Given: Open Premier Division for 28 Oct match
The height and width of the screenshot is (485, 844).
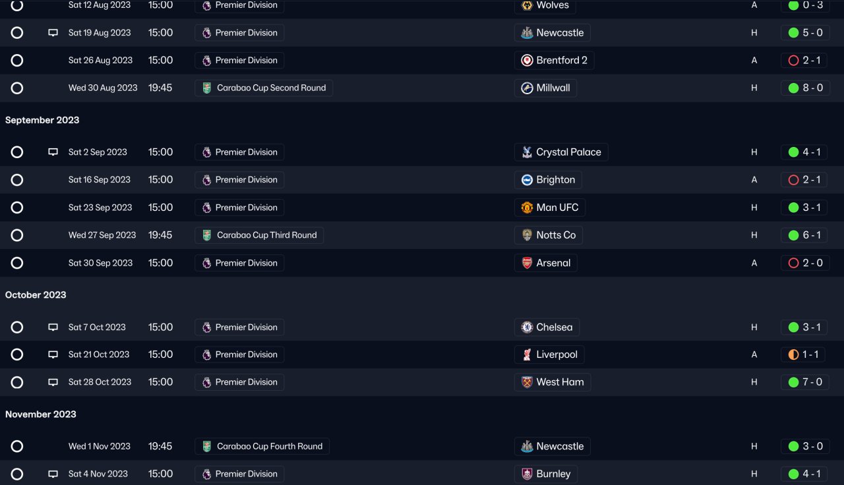Looking at the screenshot, I should point(246,382).
